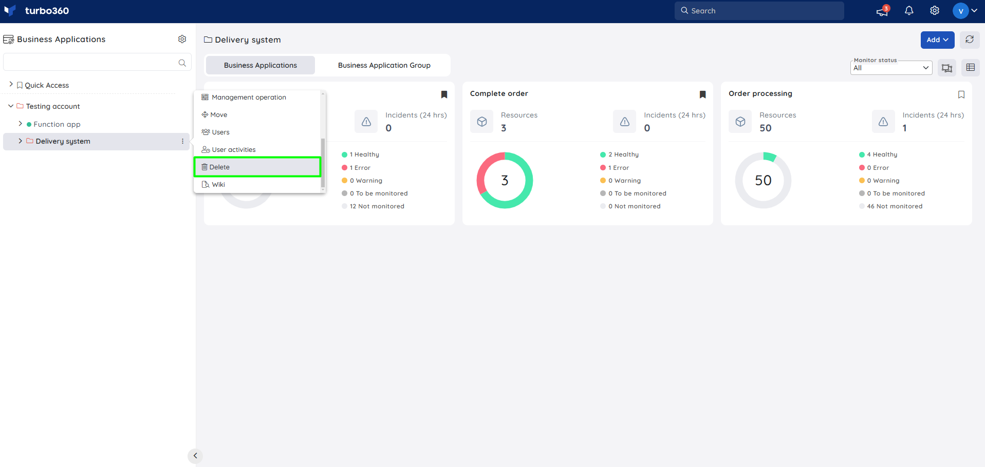Open the user avatar V menu
The image size is (985, 467).
(960, 11)
